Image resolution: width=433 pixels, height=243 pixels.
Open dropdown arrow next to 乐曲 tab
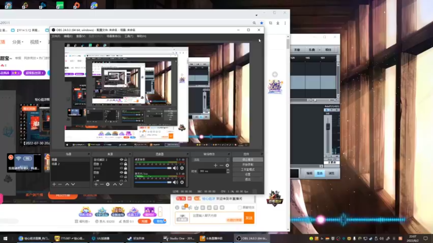pyautogui.click(x=319, y=50)
